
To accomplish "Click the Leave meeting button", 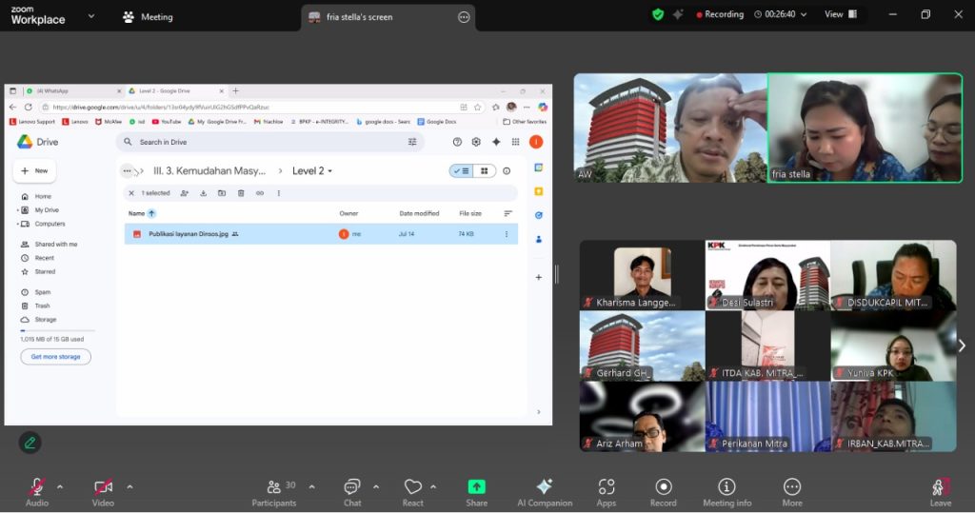I will 940,491.
